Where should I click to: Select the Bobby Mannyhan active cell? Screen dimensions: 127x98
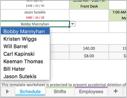point(35,24)
